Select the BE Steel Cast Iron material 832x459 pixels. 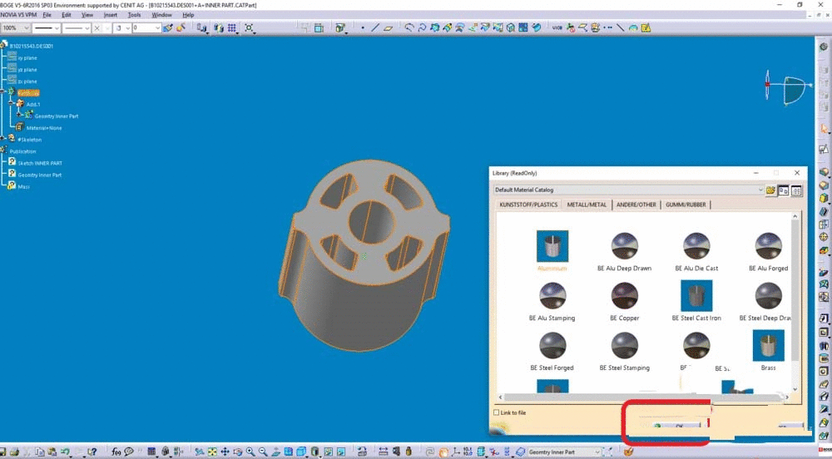[696, 296]
